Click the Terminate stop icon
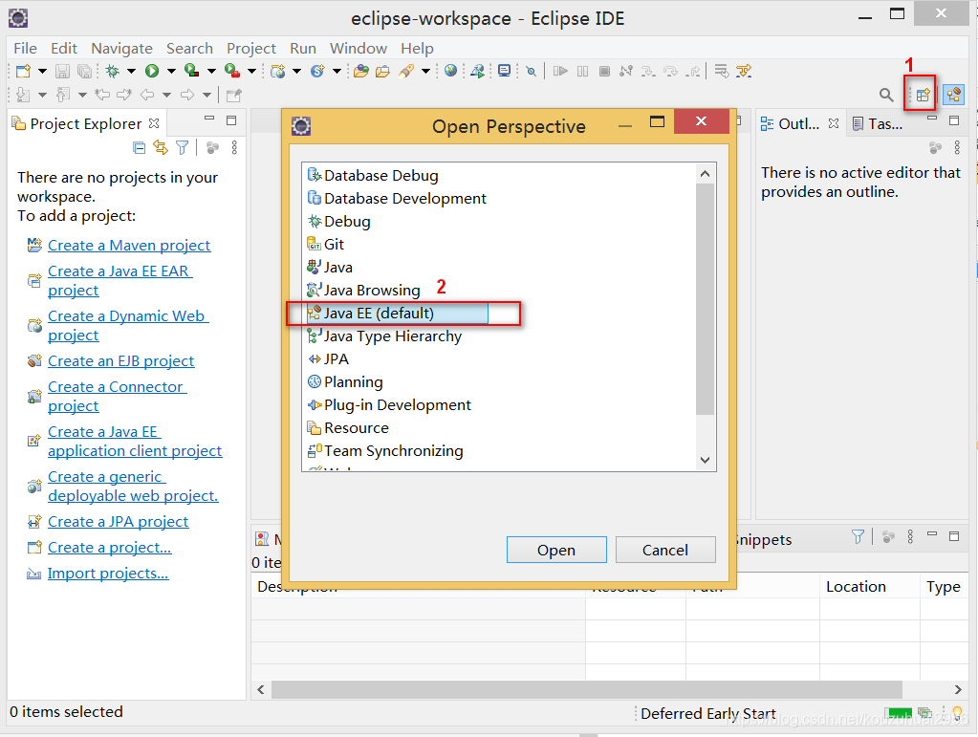The width and height of the screenshot is (978, 737). point(604,71)
